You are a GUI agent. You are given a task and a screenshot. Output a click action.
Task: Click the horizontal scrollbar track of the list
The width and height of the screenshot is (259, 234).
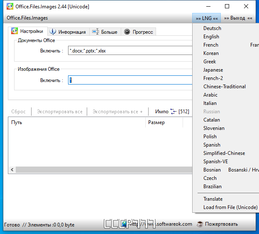click(x=104, y=170)
